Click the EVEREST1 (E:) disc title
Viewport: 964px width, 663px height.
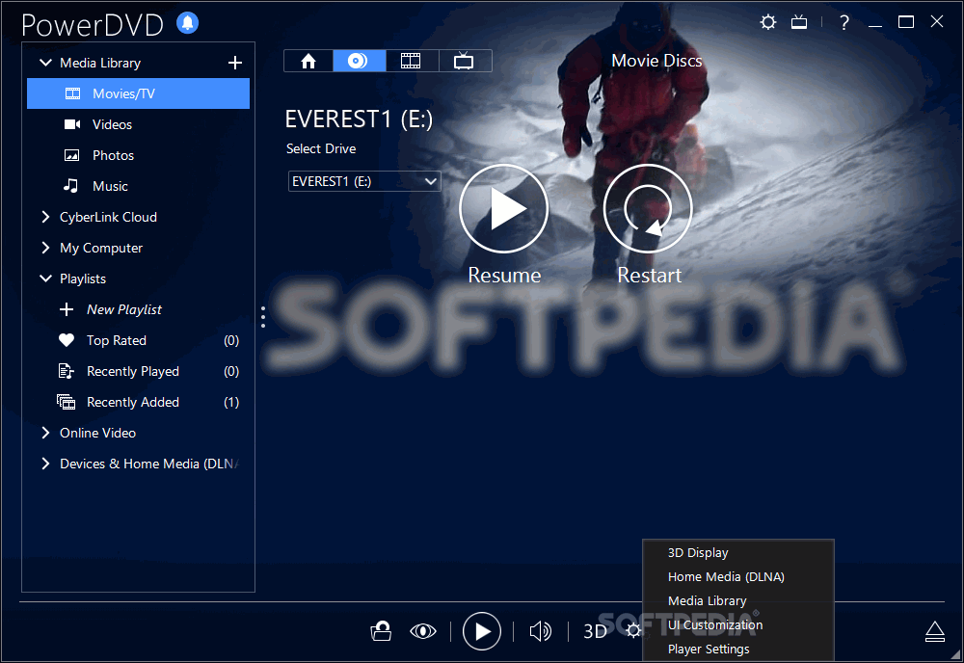click(359, 119)
